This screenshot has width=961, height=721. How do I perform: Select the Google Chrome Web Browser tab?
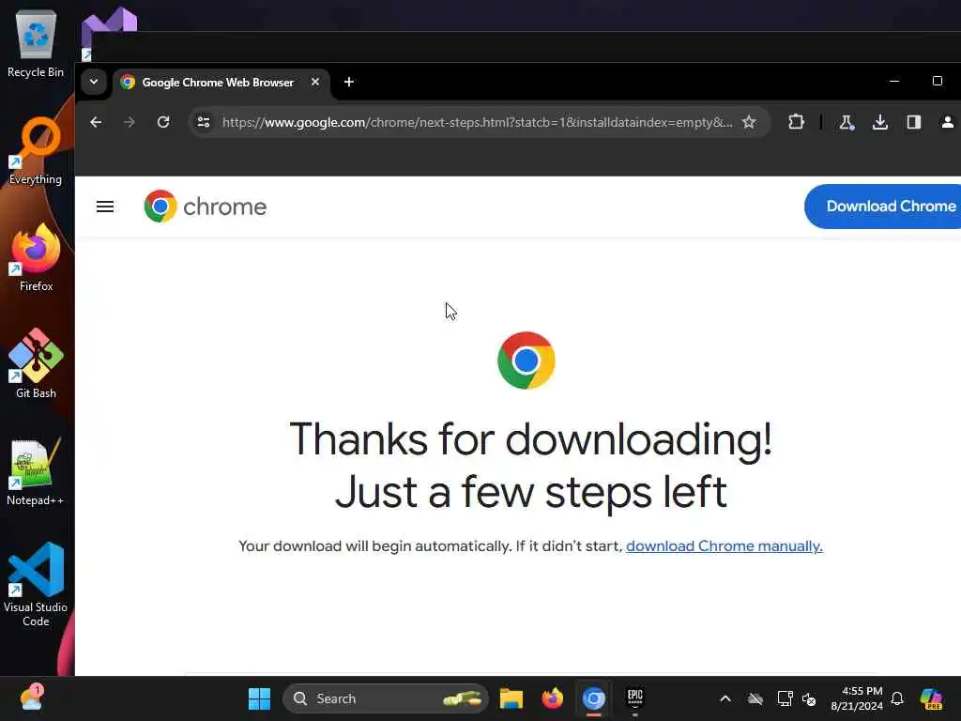(x=221, y=83)
